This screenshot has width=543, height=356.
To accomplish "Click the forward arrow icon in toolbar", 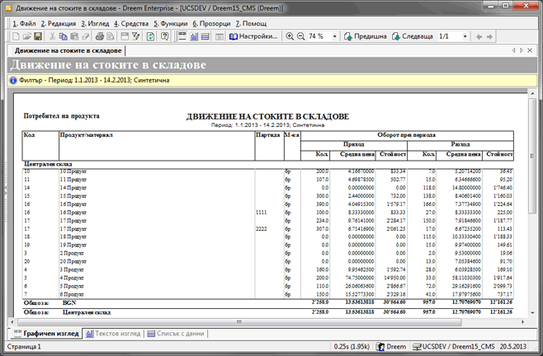I will (489, 37).
